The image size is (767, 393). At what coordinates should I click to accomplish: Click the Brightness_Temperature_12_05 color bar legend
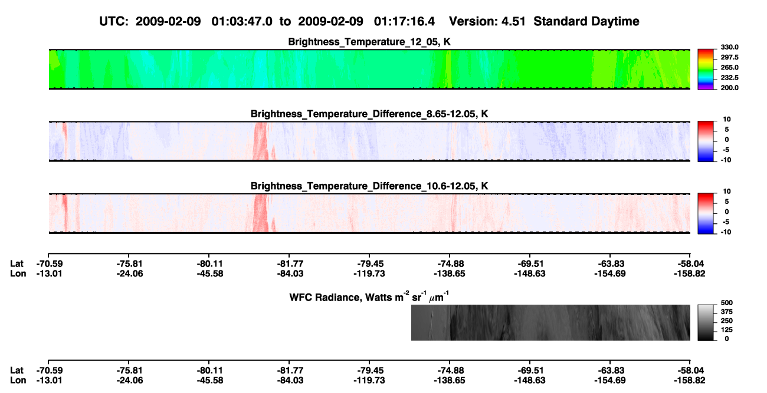coord(706,70)
